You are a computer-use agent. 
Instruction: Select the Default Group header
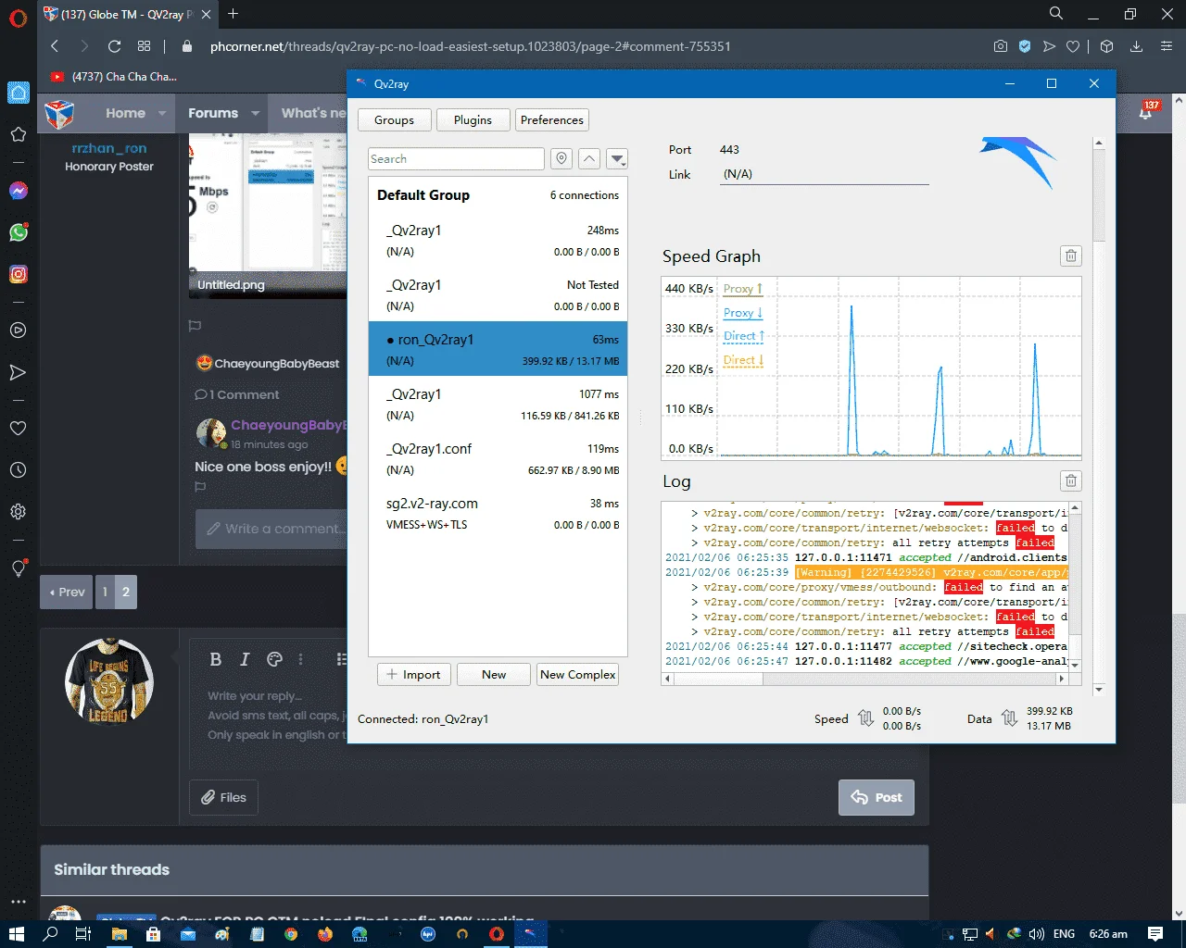(498, 195)
